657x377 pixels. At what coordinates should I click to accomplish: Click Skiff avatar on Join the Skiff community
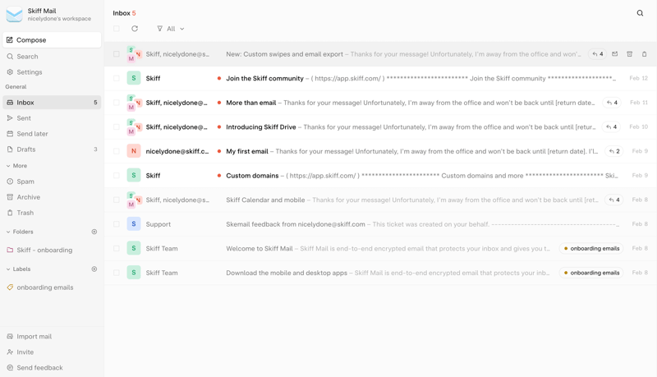[134, 78]
